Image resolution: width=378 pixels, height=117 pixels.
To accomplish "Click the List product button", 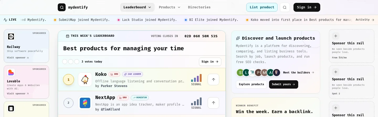I will coord(262,7).
